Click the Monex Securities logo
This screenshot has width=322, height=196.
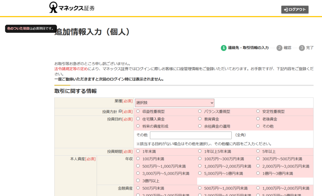pos(72,8)
